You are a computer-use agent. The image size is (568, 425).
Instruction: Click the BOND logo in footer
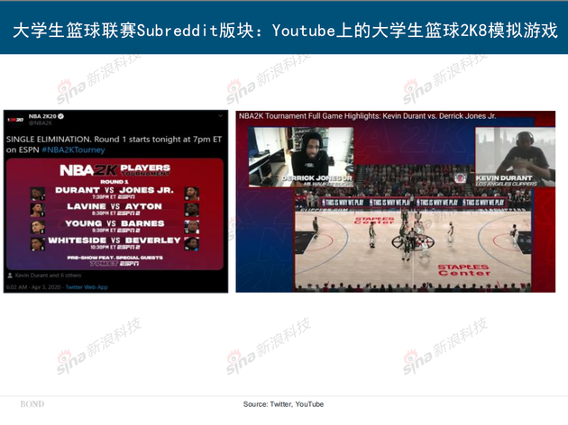(x=32, y=404)
